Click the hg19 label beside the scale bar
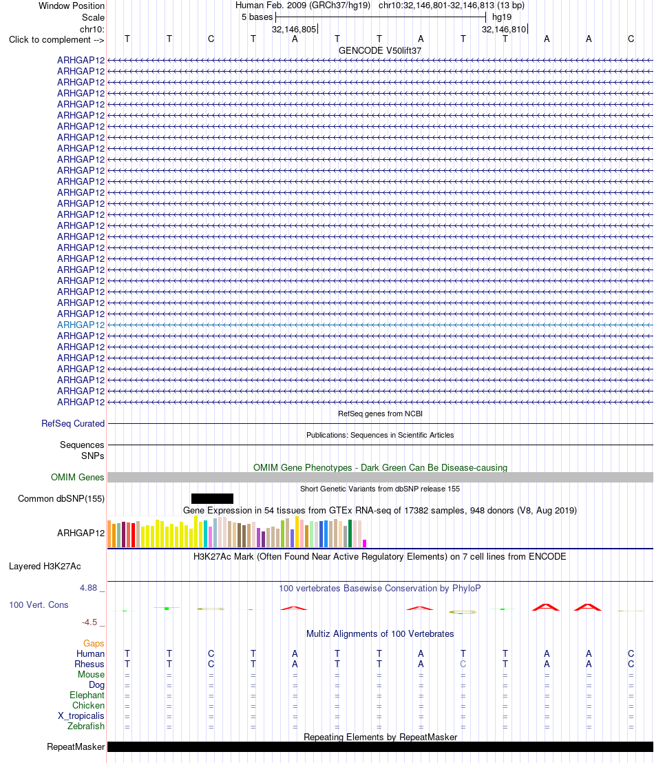The width and height of the screenshot is (654, 763). (501, 17)
